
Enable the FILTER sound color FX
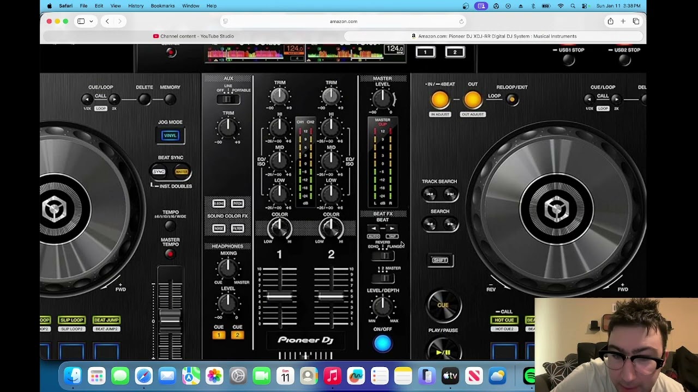237,228
